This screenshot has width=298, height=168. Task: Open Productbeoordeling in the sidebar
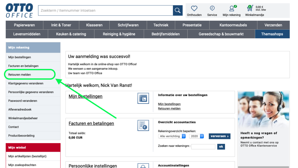(33, 136)
